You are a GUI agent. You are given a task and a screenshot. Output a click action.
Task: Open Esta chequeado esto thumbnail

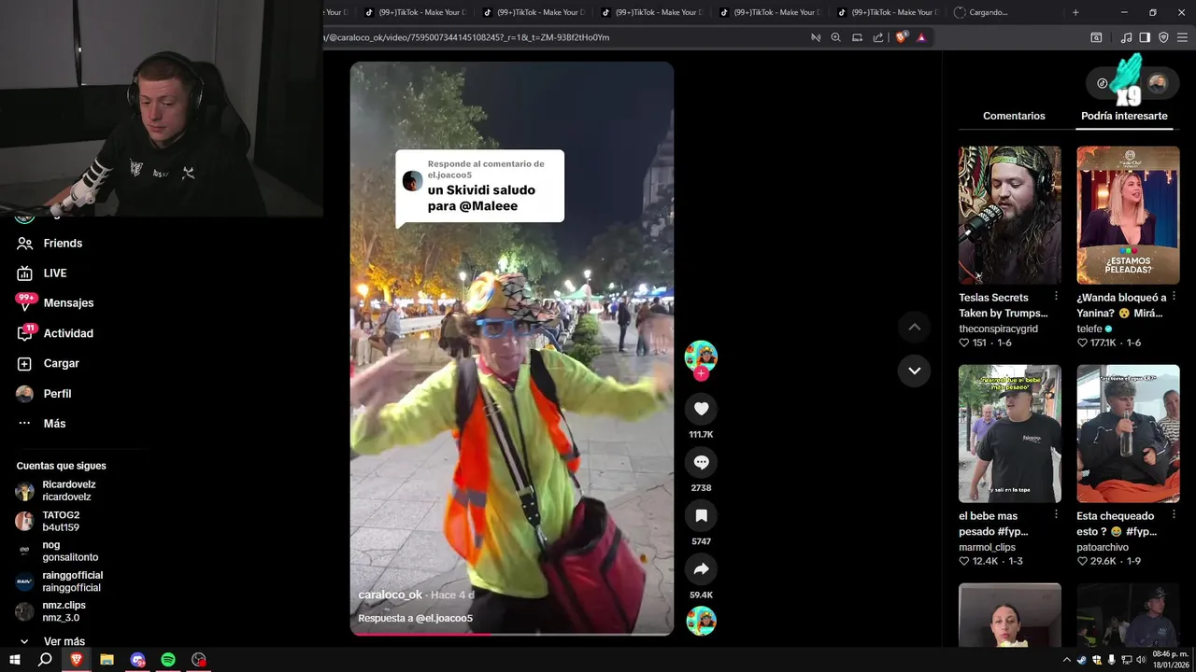point(1128,433)
